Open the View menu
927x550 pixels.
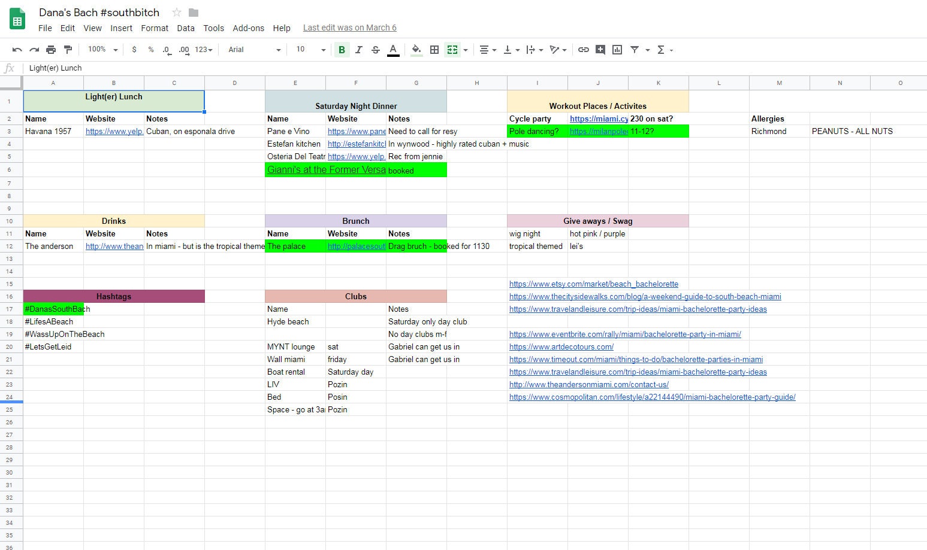pyautogui.click(x=92, y=28)
